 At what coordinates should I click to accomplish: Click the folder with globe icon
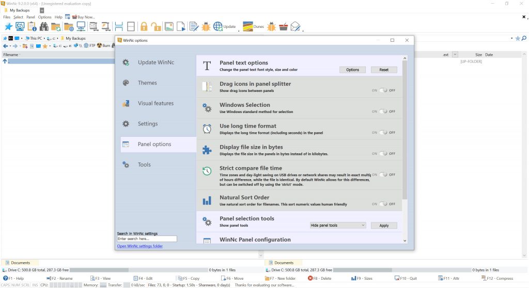pos(69,27)
